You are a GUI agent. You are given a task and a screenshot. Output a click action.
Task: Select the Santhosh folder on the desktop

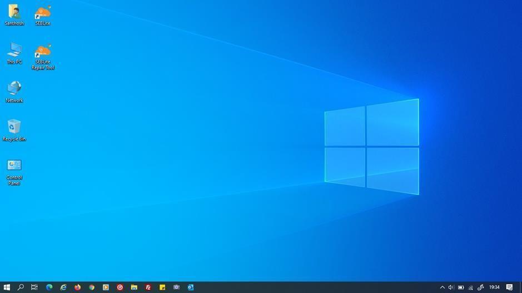point(14,15)
